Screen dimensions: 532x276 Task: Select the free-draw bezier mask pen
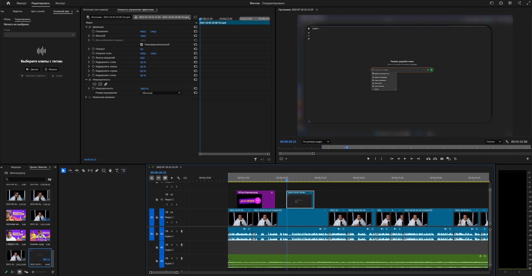pyautogui.click(x=106, y=84)
